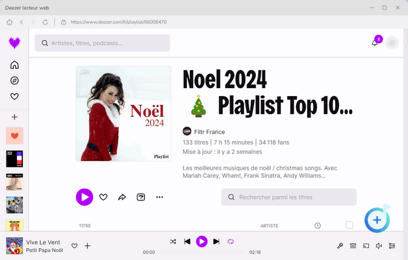Play the Noel 2024 playlist
408x260 pixels.
(85, 197)
